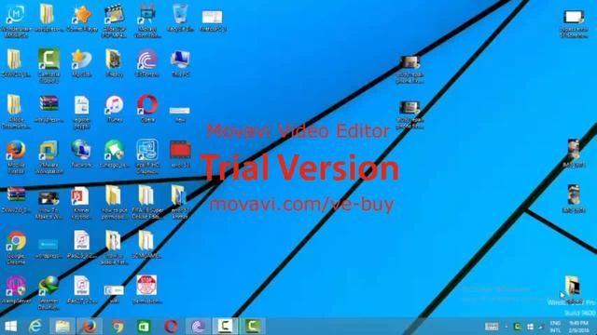Select the Mozilla Firefox desktop shortcut
The height and width of the screenshot is (335, 597).
[x=16, y=157]
